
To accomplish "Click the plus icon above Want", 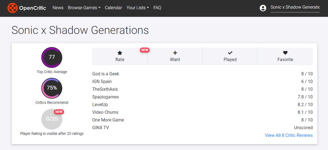I will [x=175, y=53].
